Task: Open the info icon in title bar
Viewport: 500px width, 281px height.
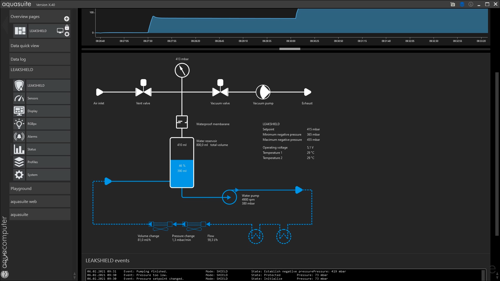Action: point(471,4)
